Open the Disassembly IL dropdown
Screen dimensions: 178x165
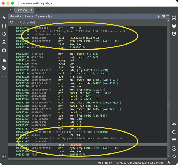click(44, 16)
